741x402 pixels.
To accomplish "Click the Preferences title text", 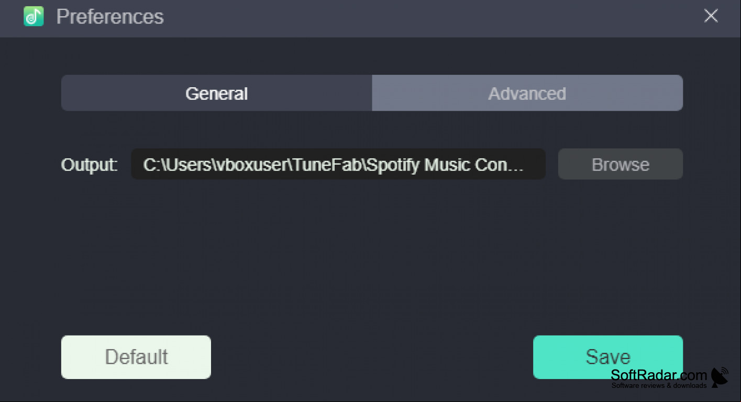I will pyautogui.click(x=110, y=17).
